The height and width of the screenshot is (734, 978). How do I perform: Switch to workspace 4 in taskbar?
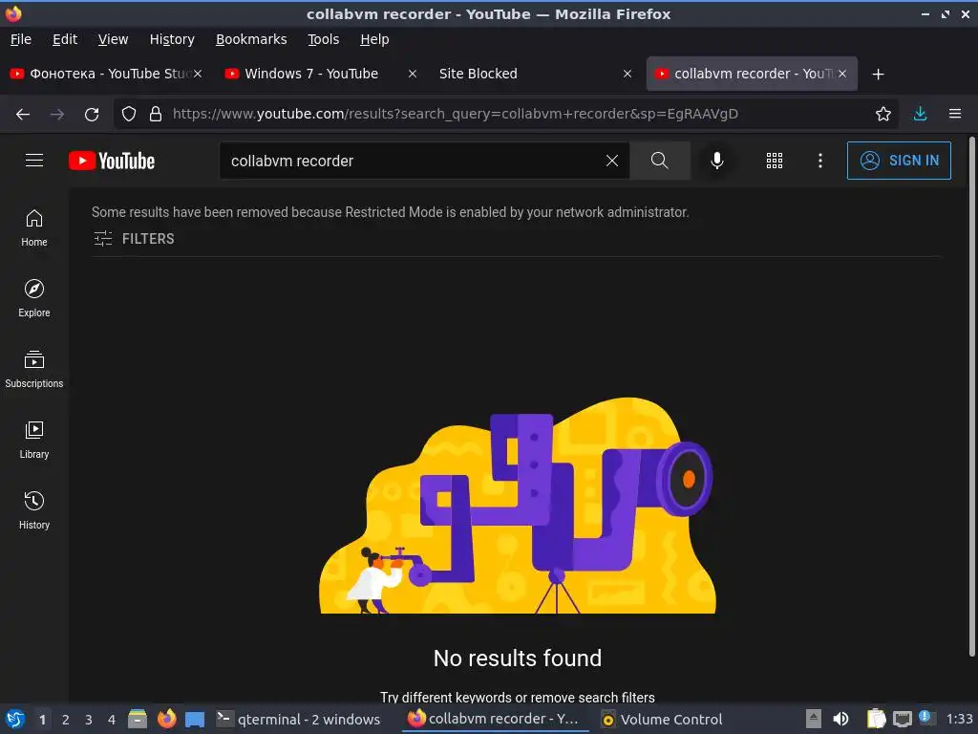pyautogui.click(x=112, y=720)
